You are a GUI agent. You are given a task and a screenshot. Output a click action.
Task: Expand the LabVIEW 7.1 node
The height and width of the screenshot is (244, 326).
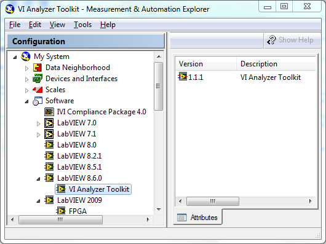click(x=38, y=135)
